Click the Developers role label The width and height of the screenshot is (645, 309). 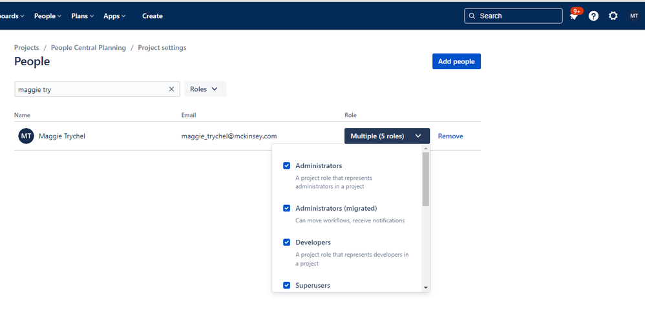point(313,242)
